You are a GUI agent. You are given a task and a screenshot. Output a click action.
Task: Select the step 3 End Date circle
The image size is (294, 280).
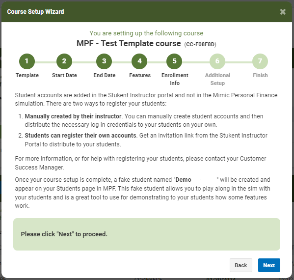click(104, 61)
